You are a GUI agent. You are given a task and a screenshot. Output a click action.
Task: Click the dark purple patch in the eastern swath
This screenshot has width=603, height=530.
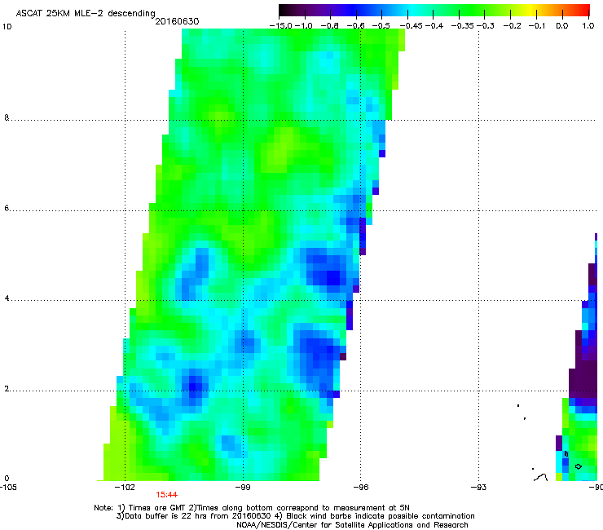(x=583, y=378)
